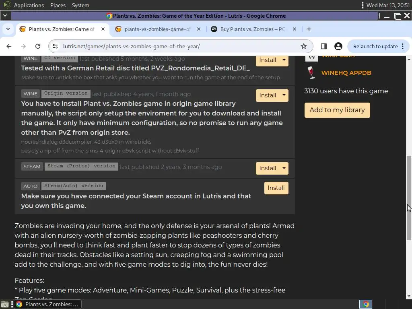Click Add to my library button
The height and width of the screenshot is (309, 412).
click(x=337, y=110)
